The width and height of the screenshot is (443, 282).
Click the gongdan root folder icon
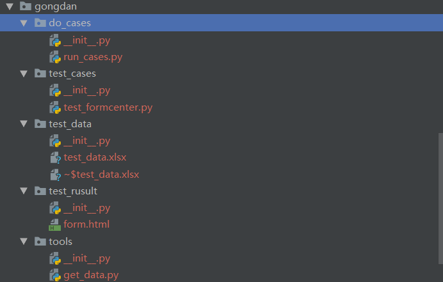(25, 6)
